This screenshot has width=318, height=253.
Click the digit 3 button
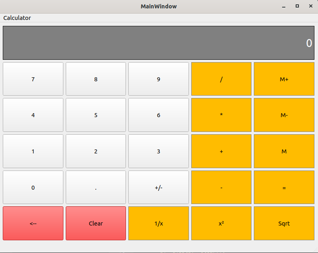159,151
